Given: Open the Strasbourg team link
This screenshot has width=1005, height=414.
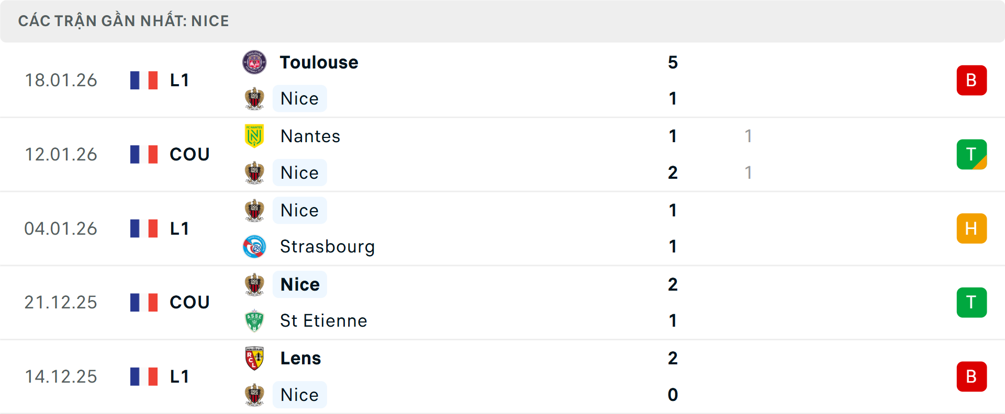Looking at the screenshot, I should 327,247.
